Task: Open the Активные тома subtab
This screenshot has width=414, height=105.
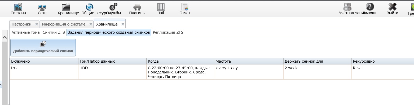Action: pyautogui.click(x=26, y=32)
